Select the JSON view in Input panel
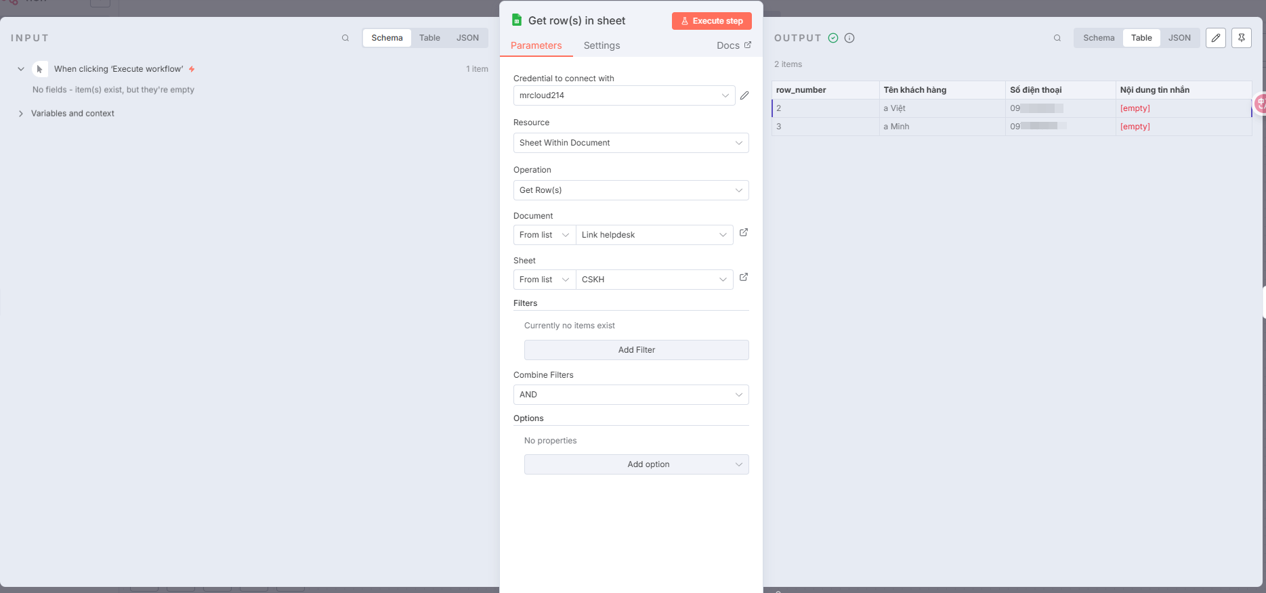The width and height of the screenshot is (1266, 593). (x=467, y=38)
